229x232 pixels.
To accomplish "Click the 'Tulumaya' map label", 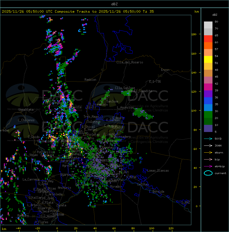I will tap(94, 122).
